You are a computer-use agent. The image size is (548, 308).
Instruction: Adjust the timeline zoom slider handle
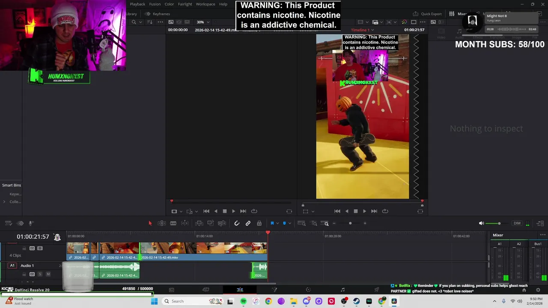[350, 223]
